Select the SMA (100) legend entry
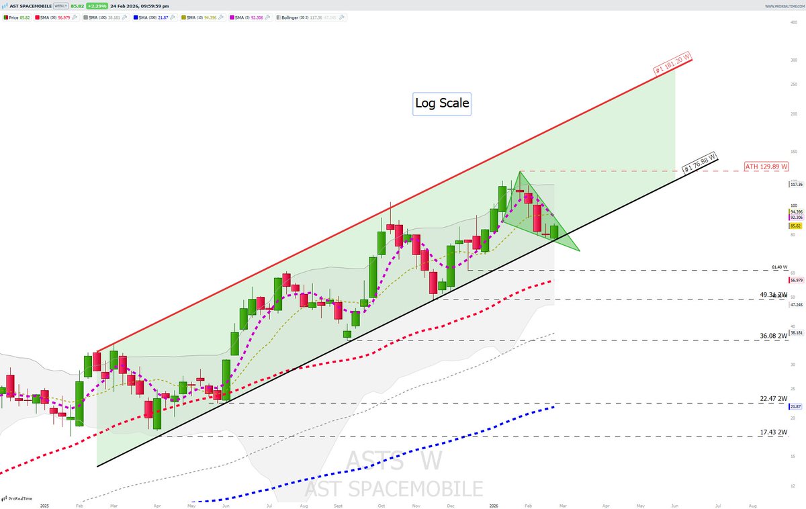The height and width of the screenshot is (509, 806). [x=106, y=17]
